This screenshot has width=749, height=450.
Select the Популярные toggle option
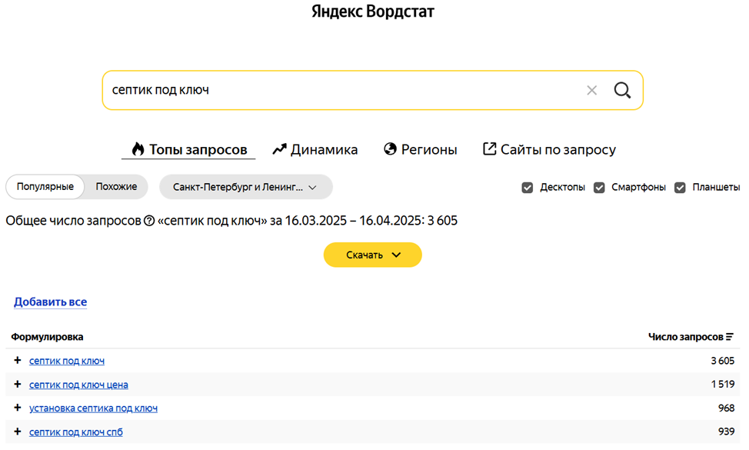[45, 187]
